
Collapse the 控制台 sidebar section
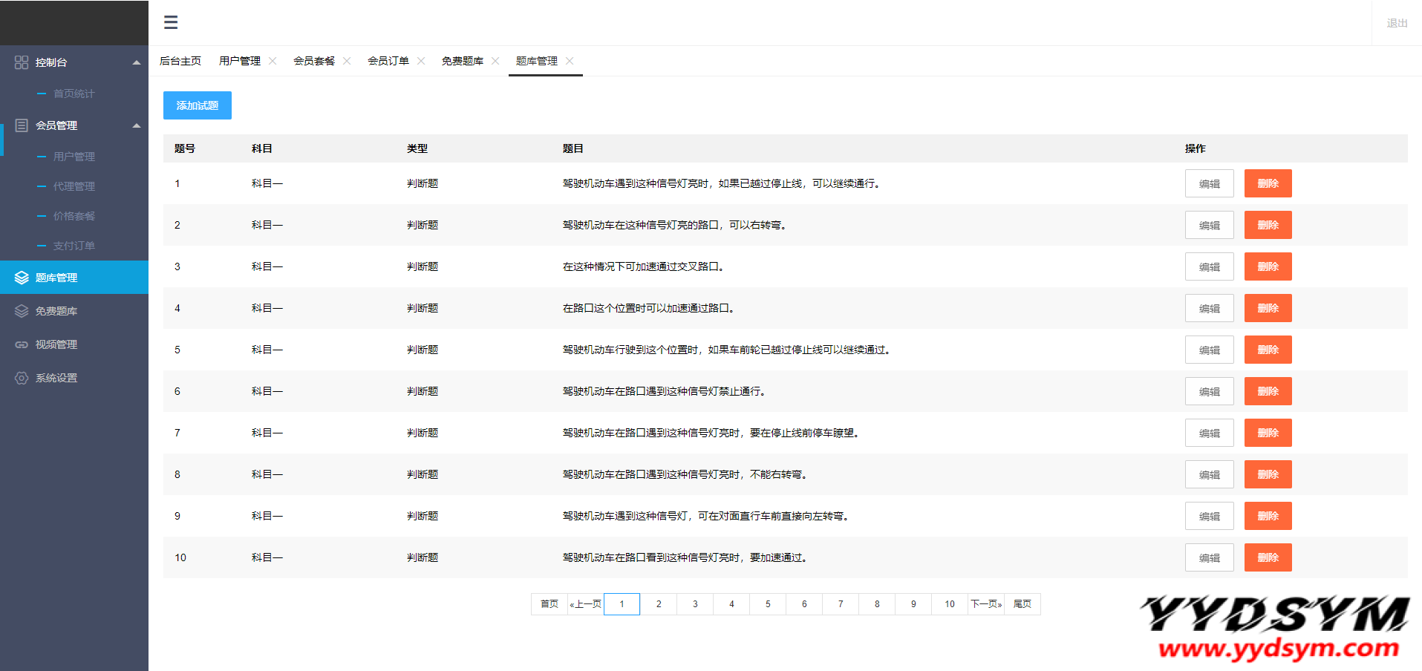[137, 62]
